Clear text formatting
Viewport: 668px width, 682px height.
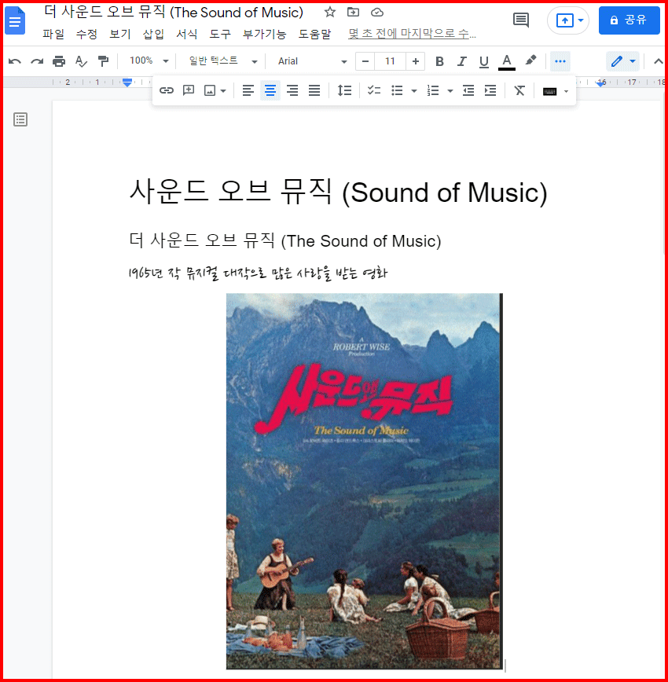pos(519,90)
